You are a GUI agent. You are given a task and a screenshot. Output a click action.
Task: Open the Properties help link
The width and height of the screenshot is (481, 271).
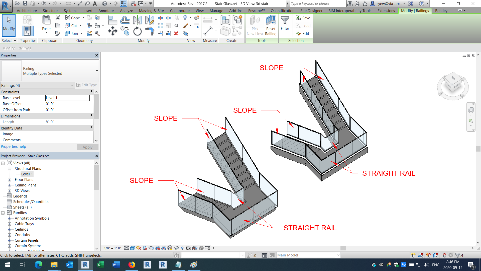13,147
